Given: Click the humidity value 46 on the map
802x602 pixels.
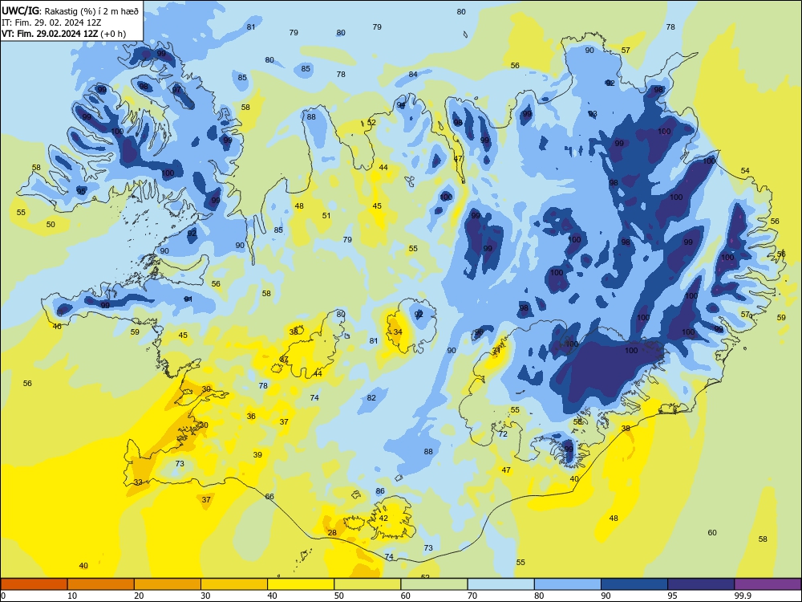Looking at the screenshot, I should tap(57, 326).
